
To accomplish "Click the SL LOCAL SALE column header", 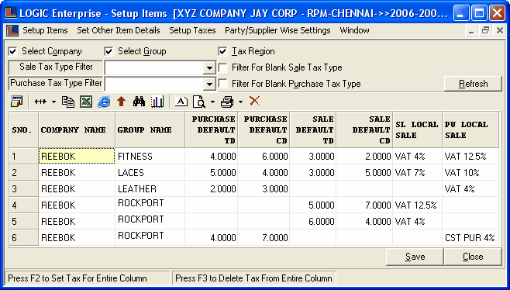I will click(418, 129).
